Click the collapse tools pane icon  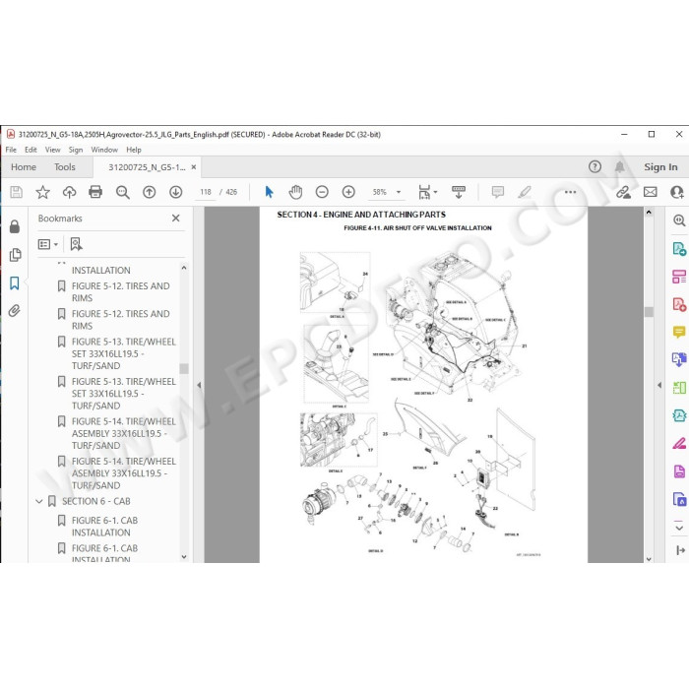point(680,549)
